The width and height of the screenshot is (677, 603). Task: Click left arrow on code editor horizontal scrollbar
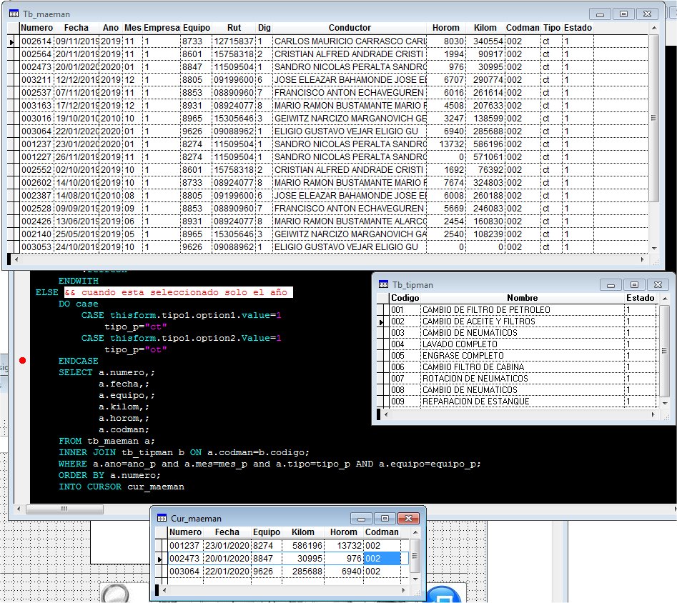tap(18, 509)
